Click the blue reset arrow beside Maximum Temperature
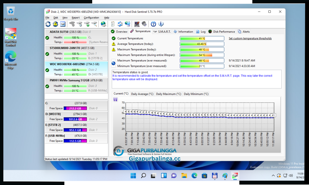This screenshot has height=185, width=309. coord(113,63)
